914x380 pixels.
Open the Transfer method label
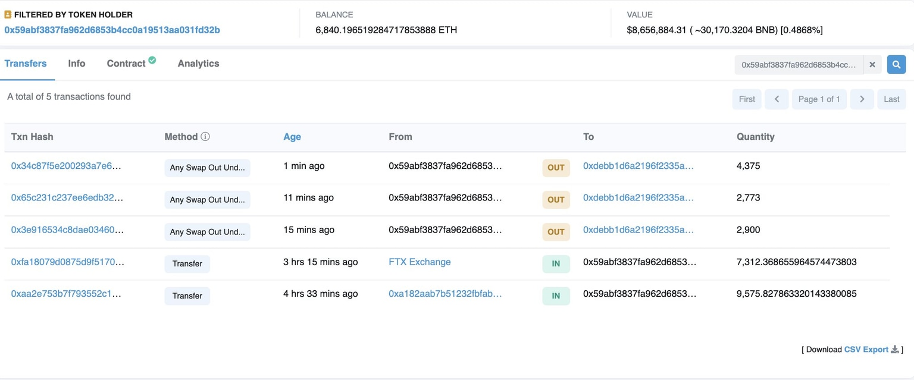tap(187, 263)
